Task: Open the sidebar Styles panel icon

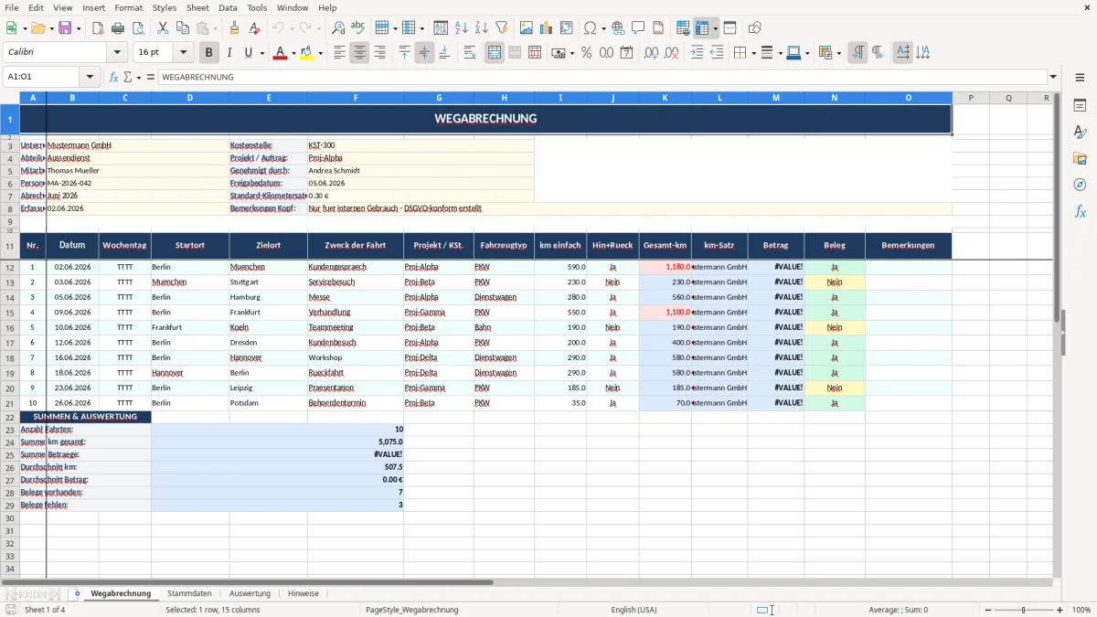Action: pyautogui.click(x=1080, y=132)
